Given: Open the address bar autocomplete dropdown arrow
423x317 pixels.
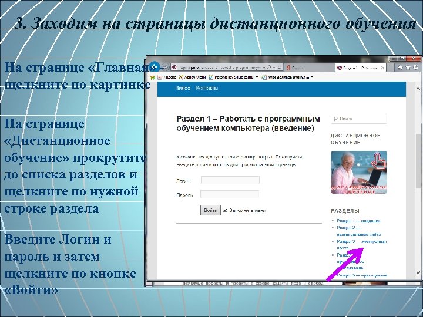Looking at the screenshot, I should (x=274, y=67).
